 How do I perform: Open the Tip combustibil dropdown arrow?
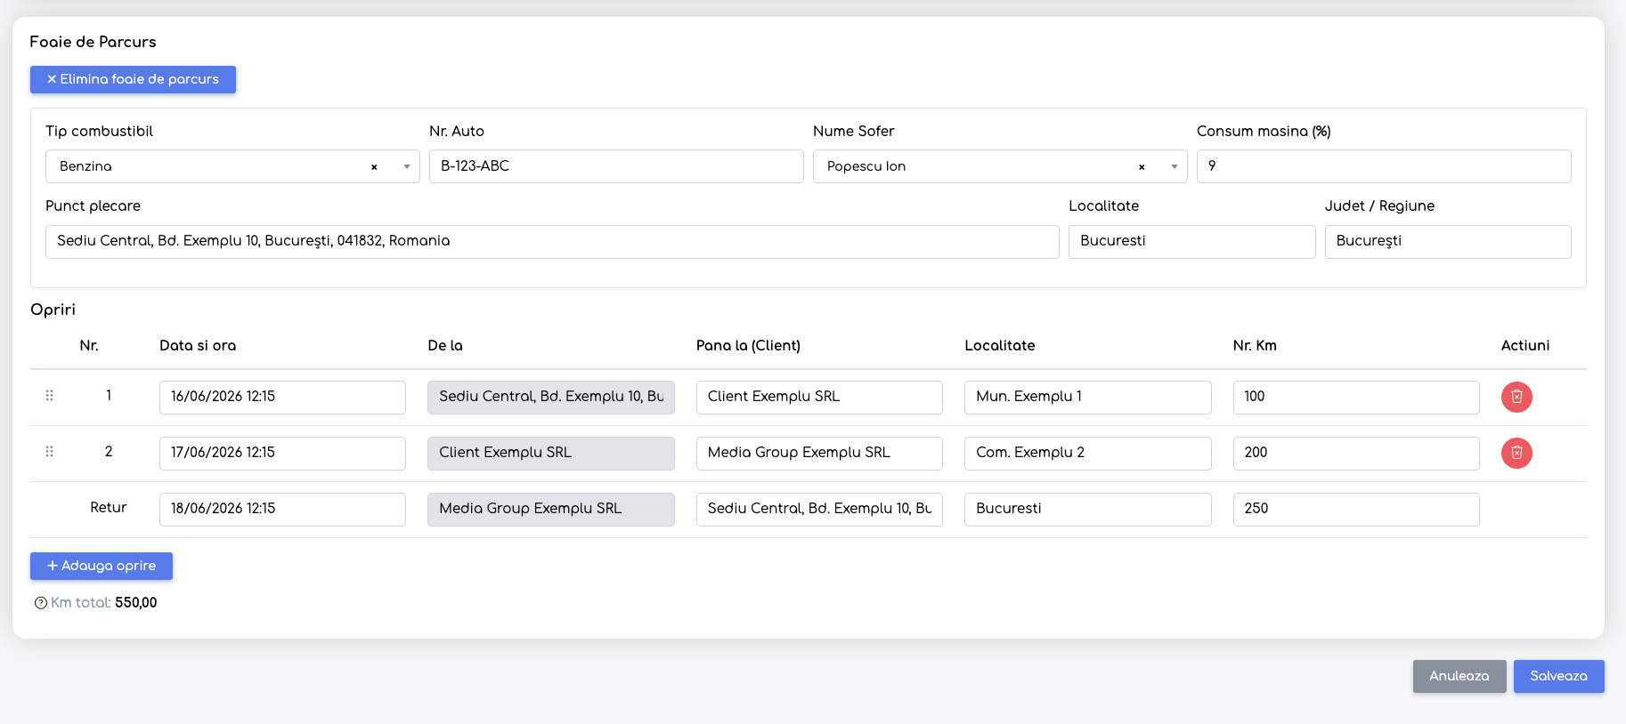click(406, 167)
